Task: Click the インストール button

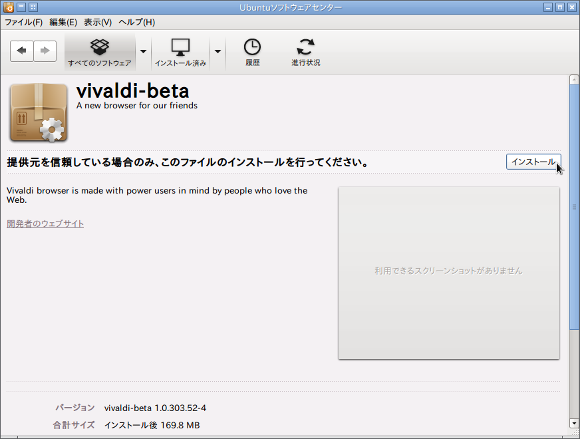Action: point(533,162)
